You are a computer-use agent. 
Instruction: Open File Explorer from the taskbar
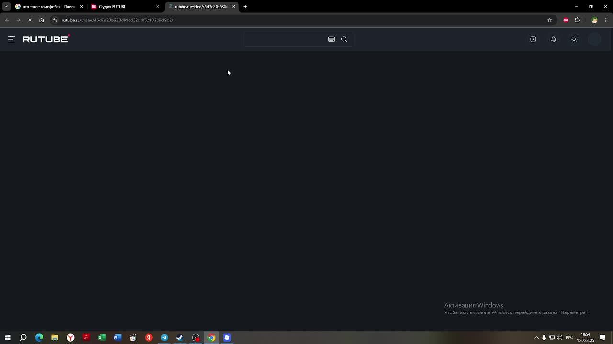pyautogui.click(x=55, y=338)
